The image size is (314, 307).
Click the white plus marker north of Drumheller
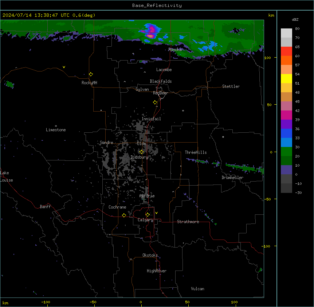point(223,137)
